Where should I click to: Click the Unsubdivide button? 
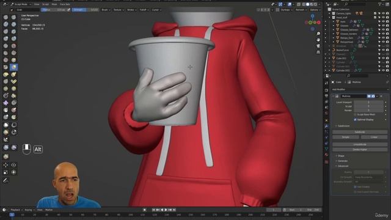360,144
